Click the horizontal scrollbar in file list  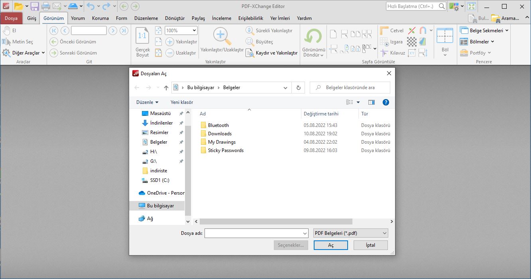[x=276, y=221]
